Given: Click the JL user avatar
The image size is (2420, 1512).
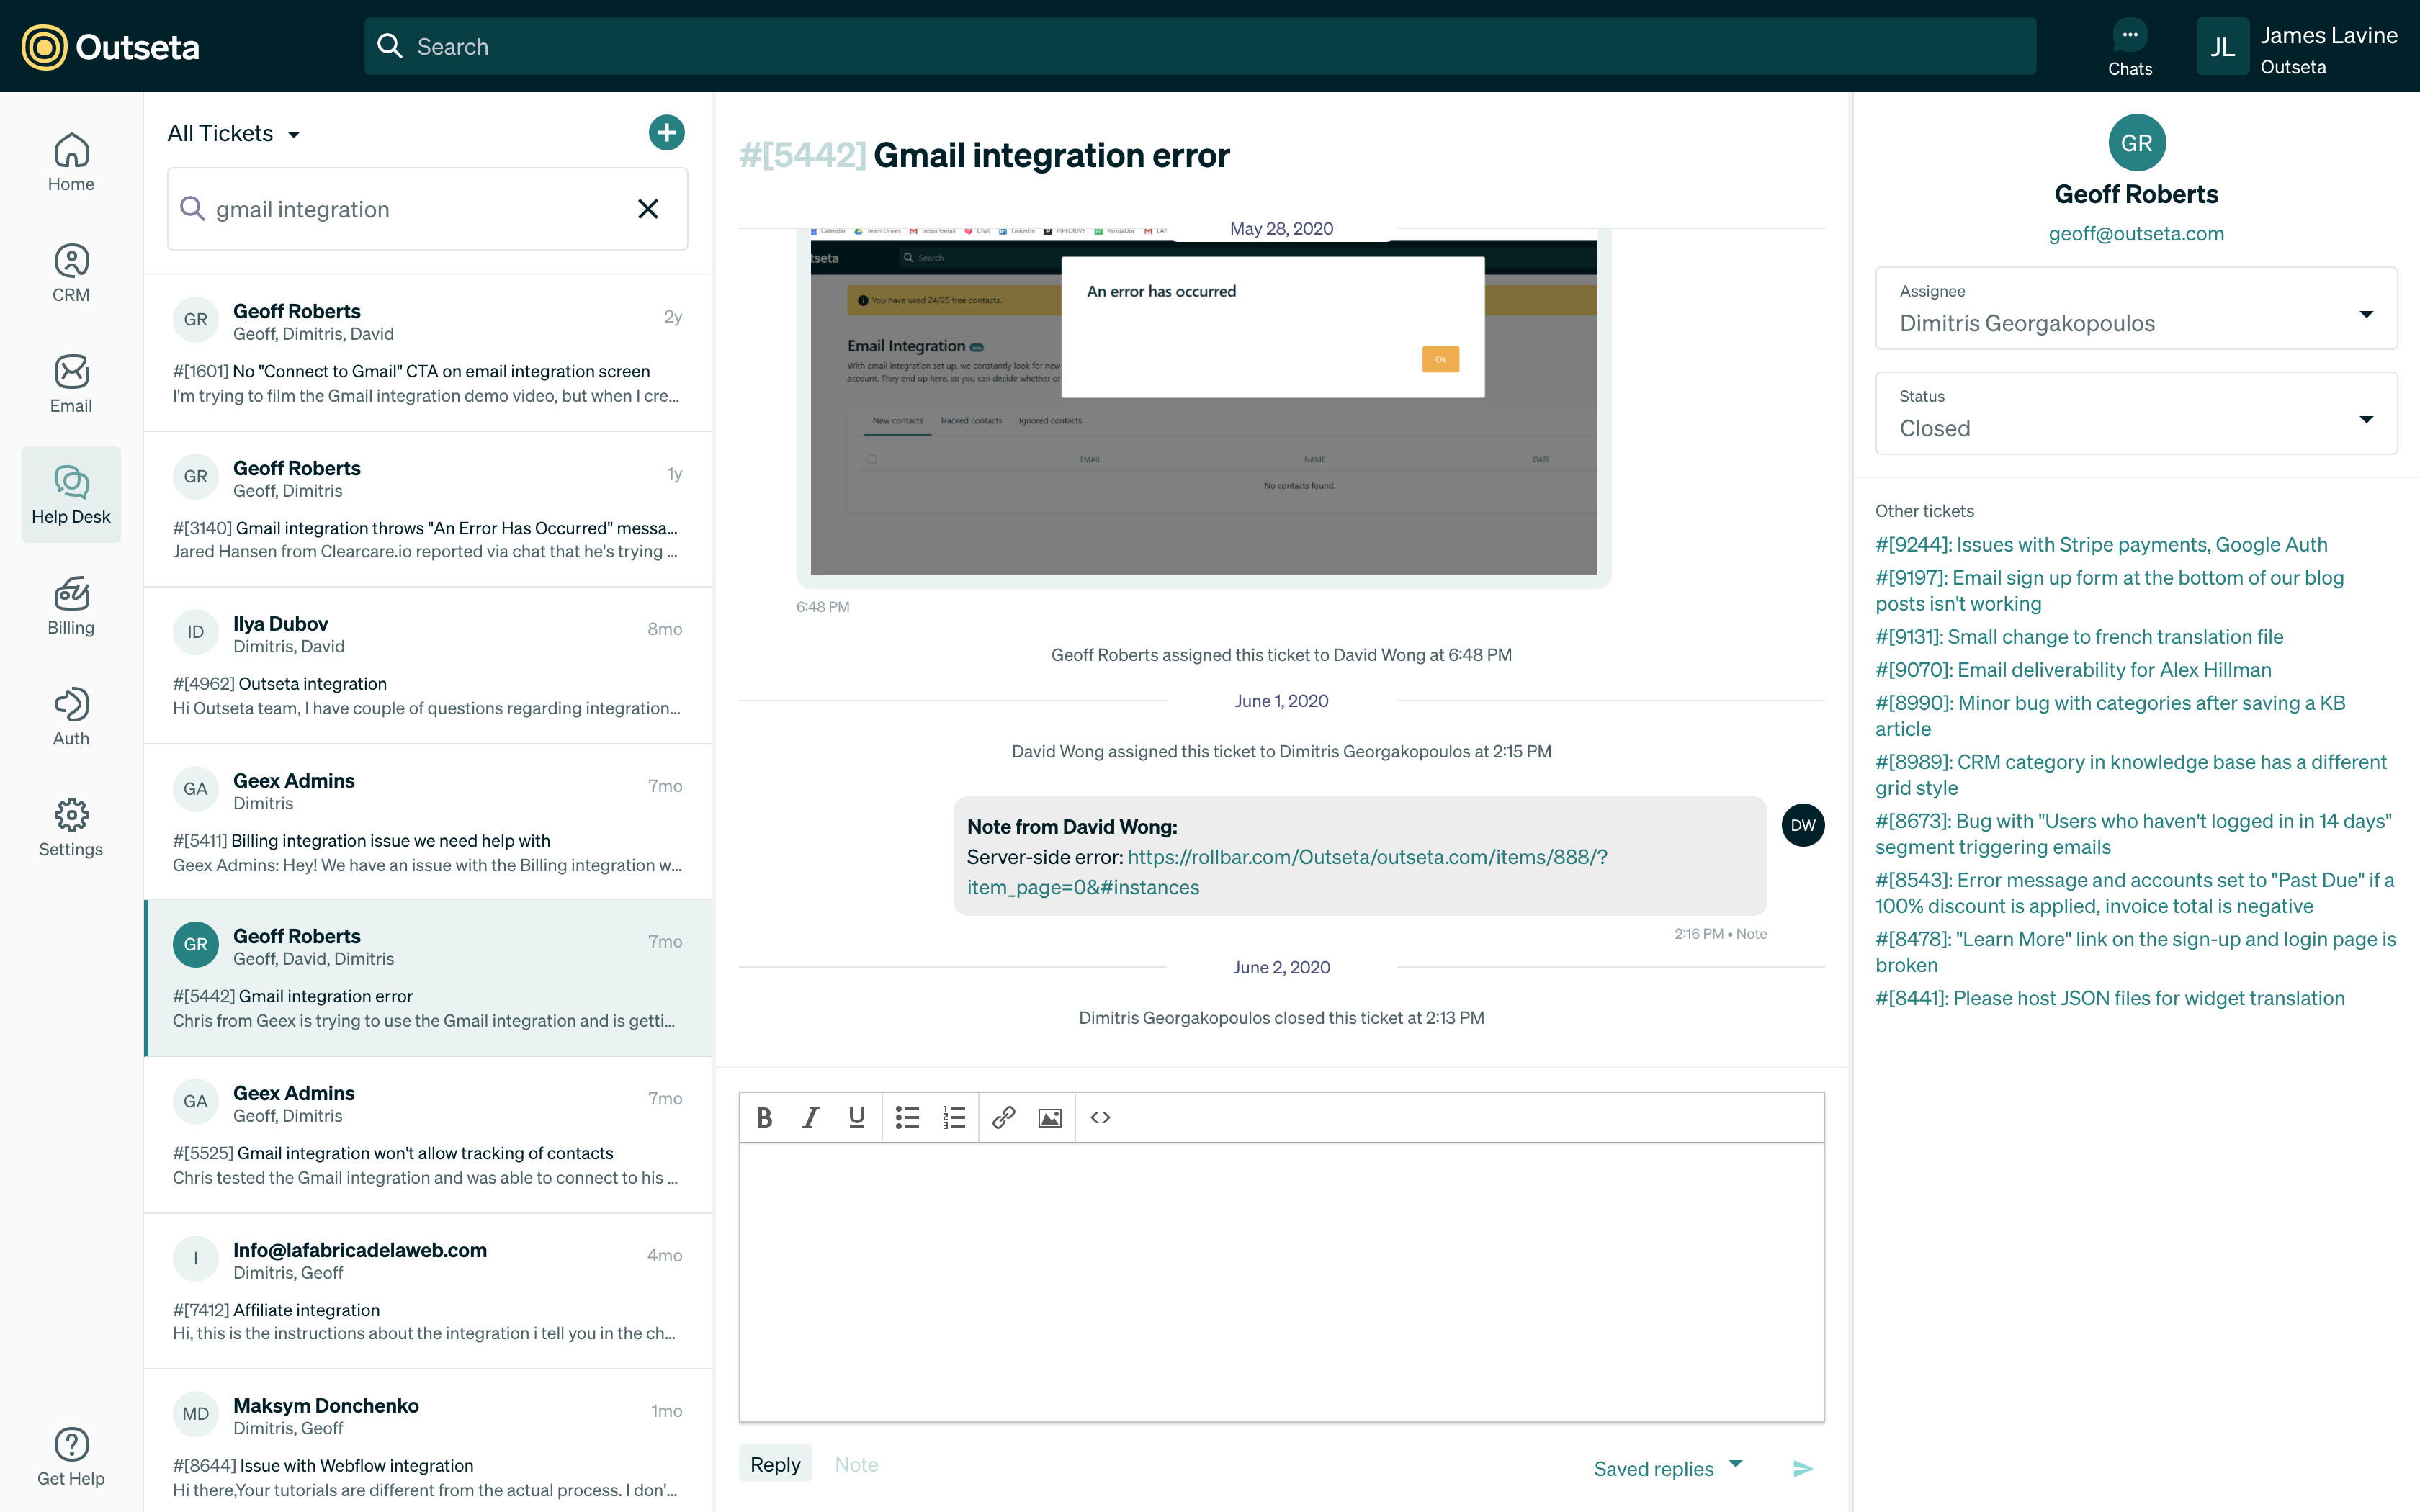Looking at the screenshot, I should [2222, 47].
